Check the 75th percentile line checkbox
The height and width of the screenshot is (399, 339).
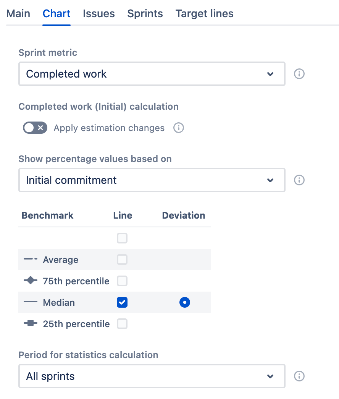[122, 281]
